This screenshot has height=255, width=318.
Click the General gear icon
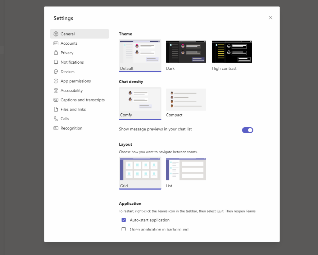tap(56, 34)
